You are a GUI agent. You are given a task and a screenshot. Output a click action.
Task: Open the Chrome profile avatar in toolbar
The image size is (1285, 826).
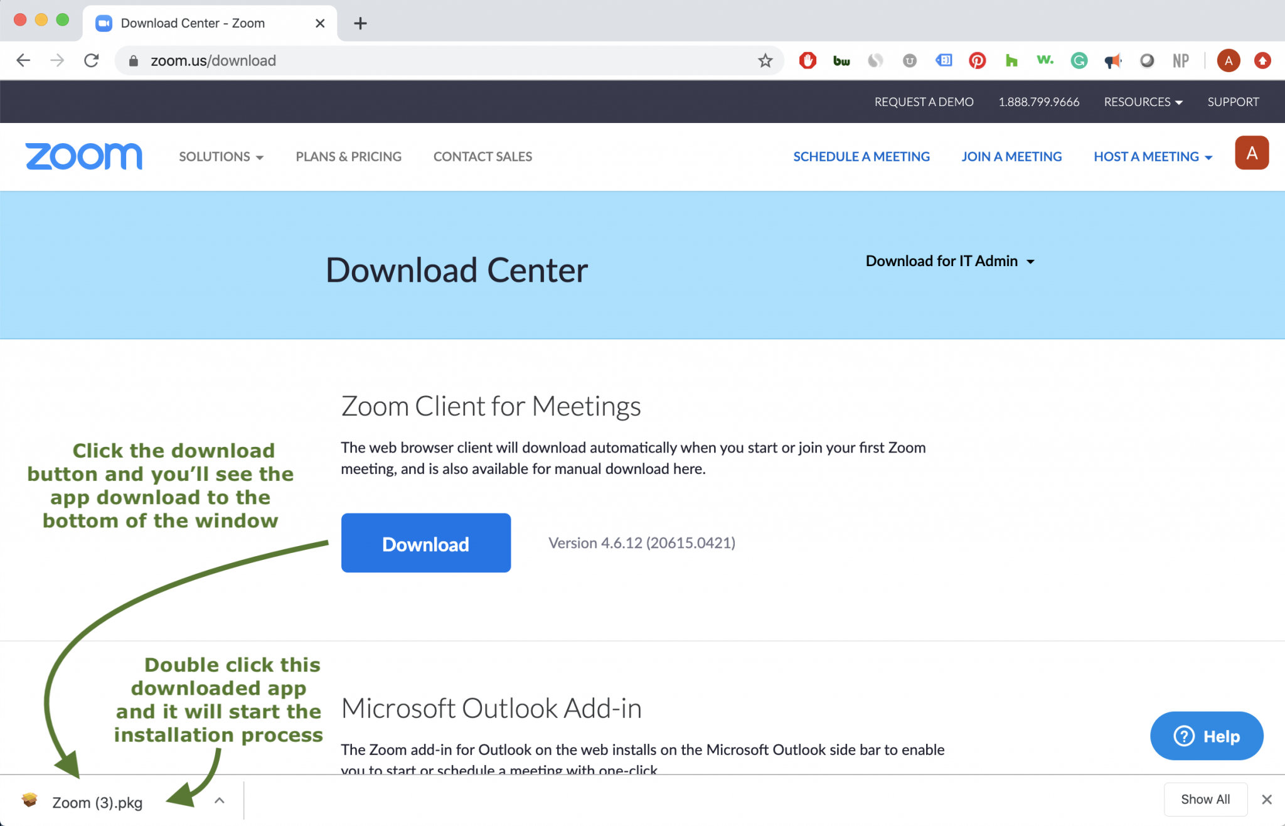click(x=1228, y=61)
